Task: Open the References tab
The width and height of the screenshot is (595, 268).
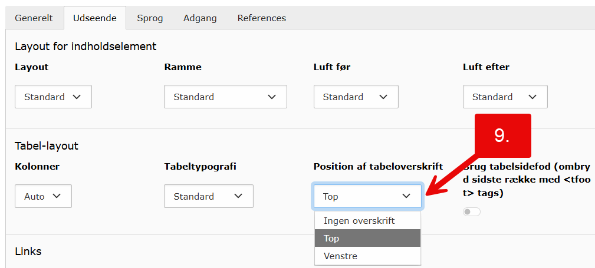Action: click(x=261, y=18)
